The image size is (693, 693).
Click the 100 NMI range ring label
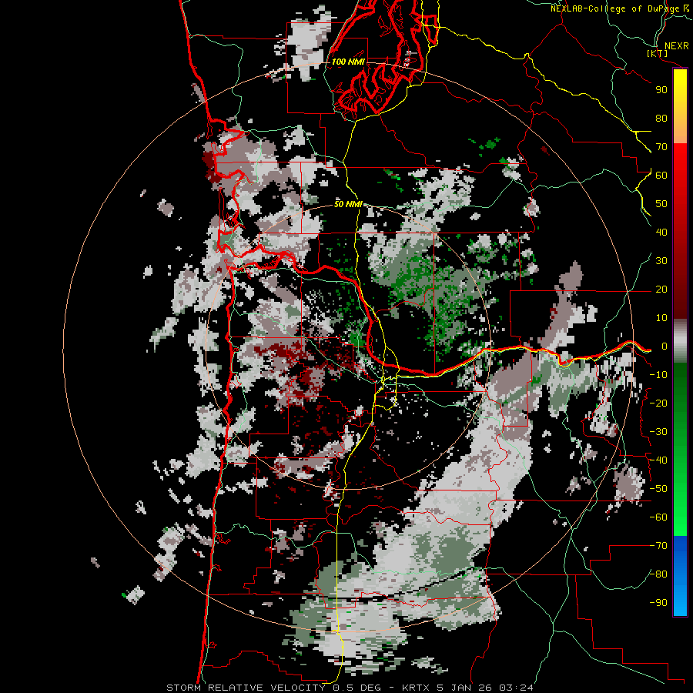point(348,62)
